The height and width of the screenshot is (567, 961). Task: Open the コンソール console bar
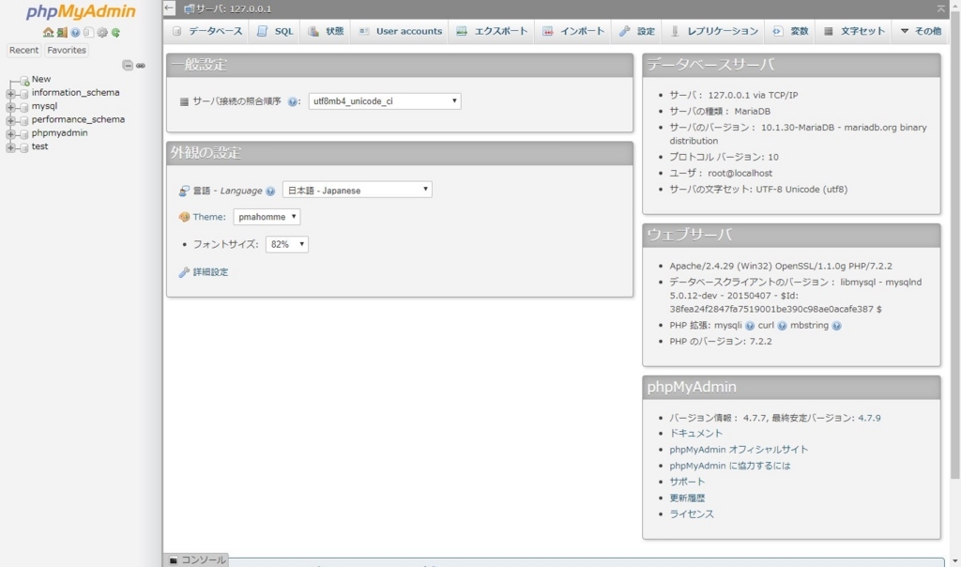pos(197,560)
